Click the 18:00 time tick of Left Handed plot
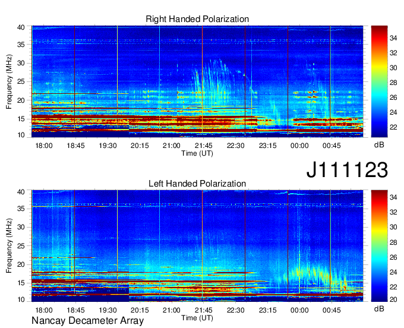 (x=44, y=310)
